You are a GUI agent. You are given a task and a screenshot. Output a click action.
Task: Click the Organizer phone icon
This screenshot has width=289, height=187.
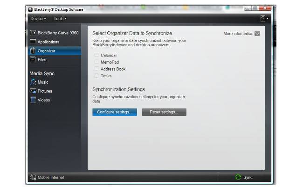(33, 50)
